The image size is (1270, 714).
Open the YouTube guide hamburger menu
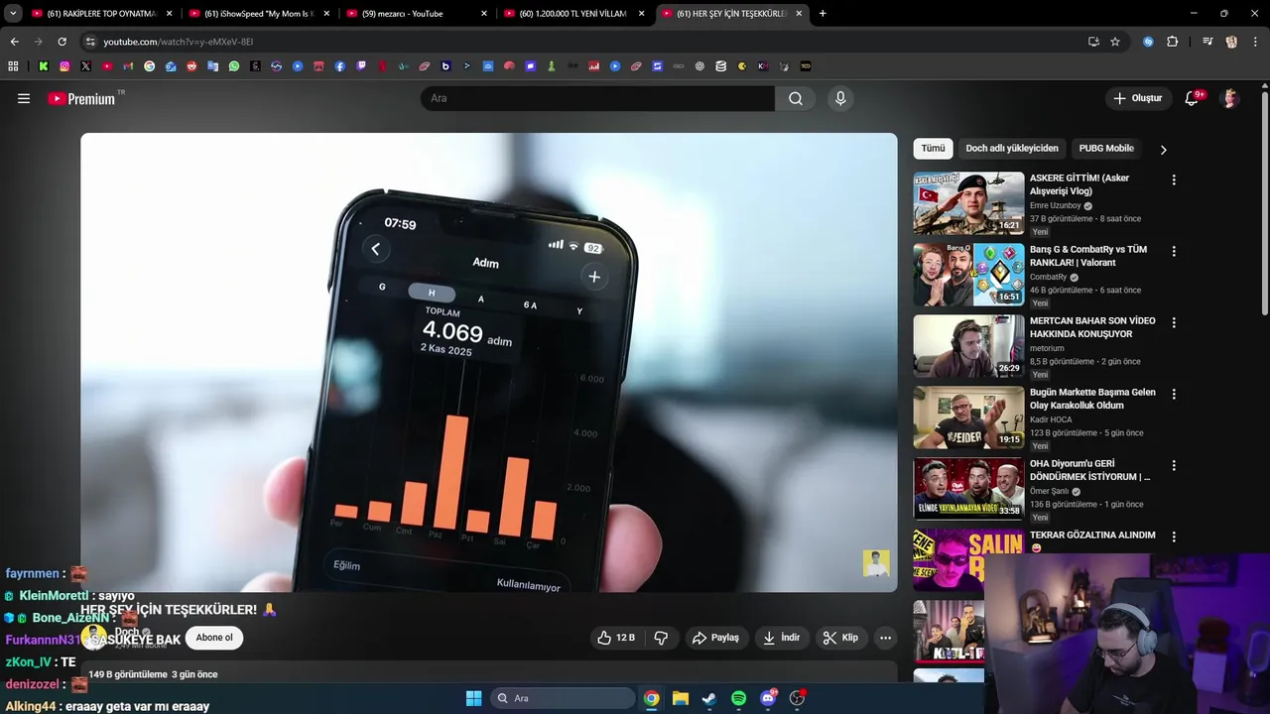tap(24, 98)
